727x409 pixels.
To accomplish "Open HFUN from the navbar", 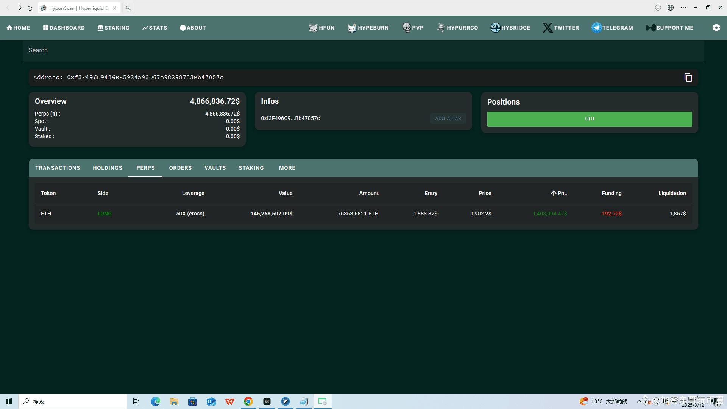I will click(321, 28).
